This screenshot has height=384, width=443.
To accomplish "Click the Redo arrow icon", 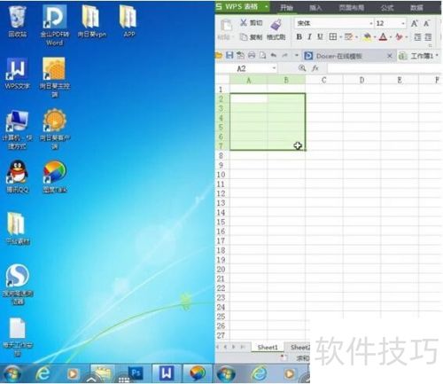I will [284, 55].
